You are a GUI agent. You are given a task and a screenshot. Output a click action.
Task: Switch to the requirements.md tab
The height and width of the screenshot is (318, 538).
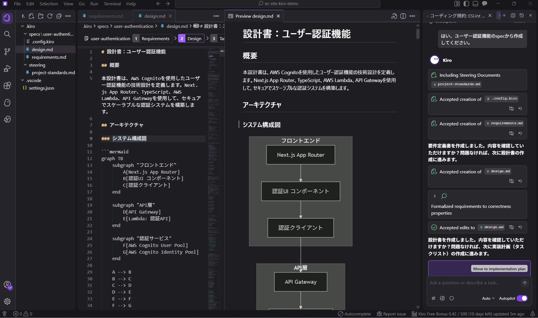pyautogui.click(x=105, y=16)
